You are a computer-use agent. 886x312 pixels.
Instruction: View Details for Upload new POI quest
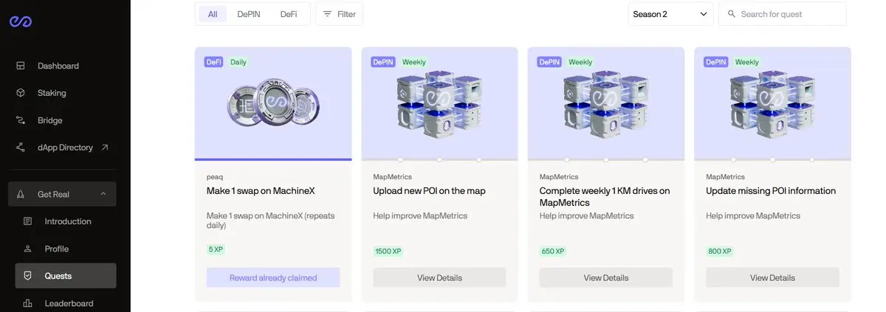point(439,277)
